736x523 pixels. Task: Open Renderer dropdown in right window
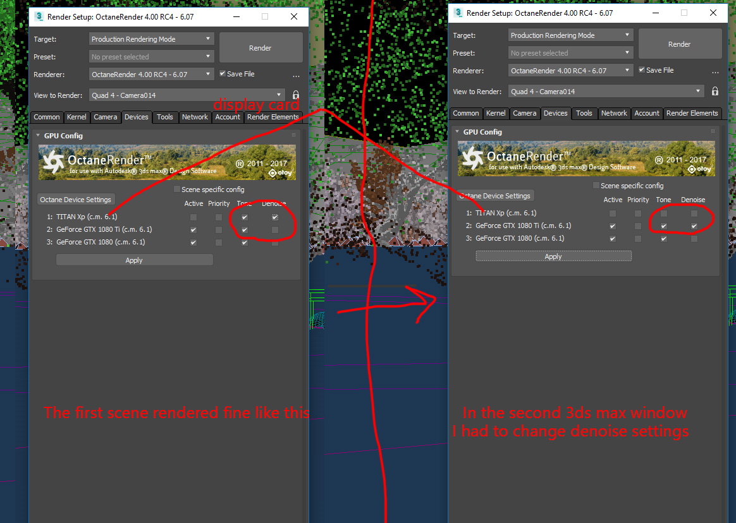tap(570, 70)
